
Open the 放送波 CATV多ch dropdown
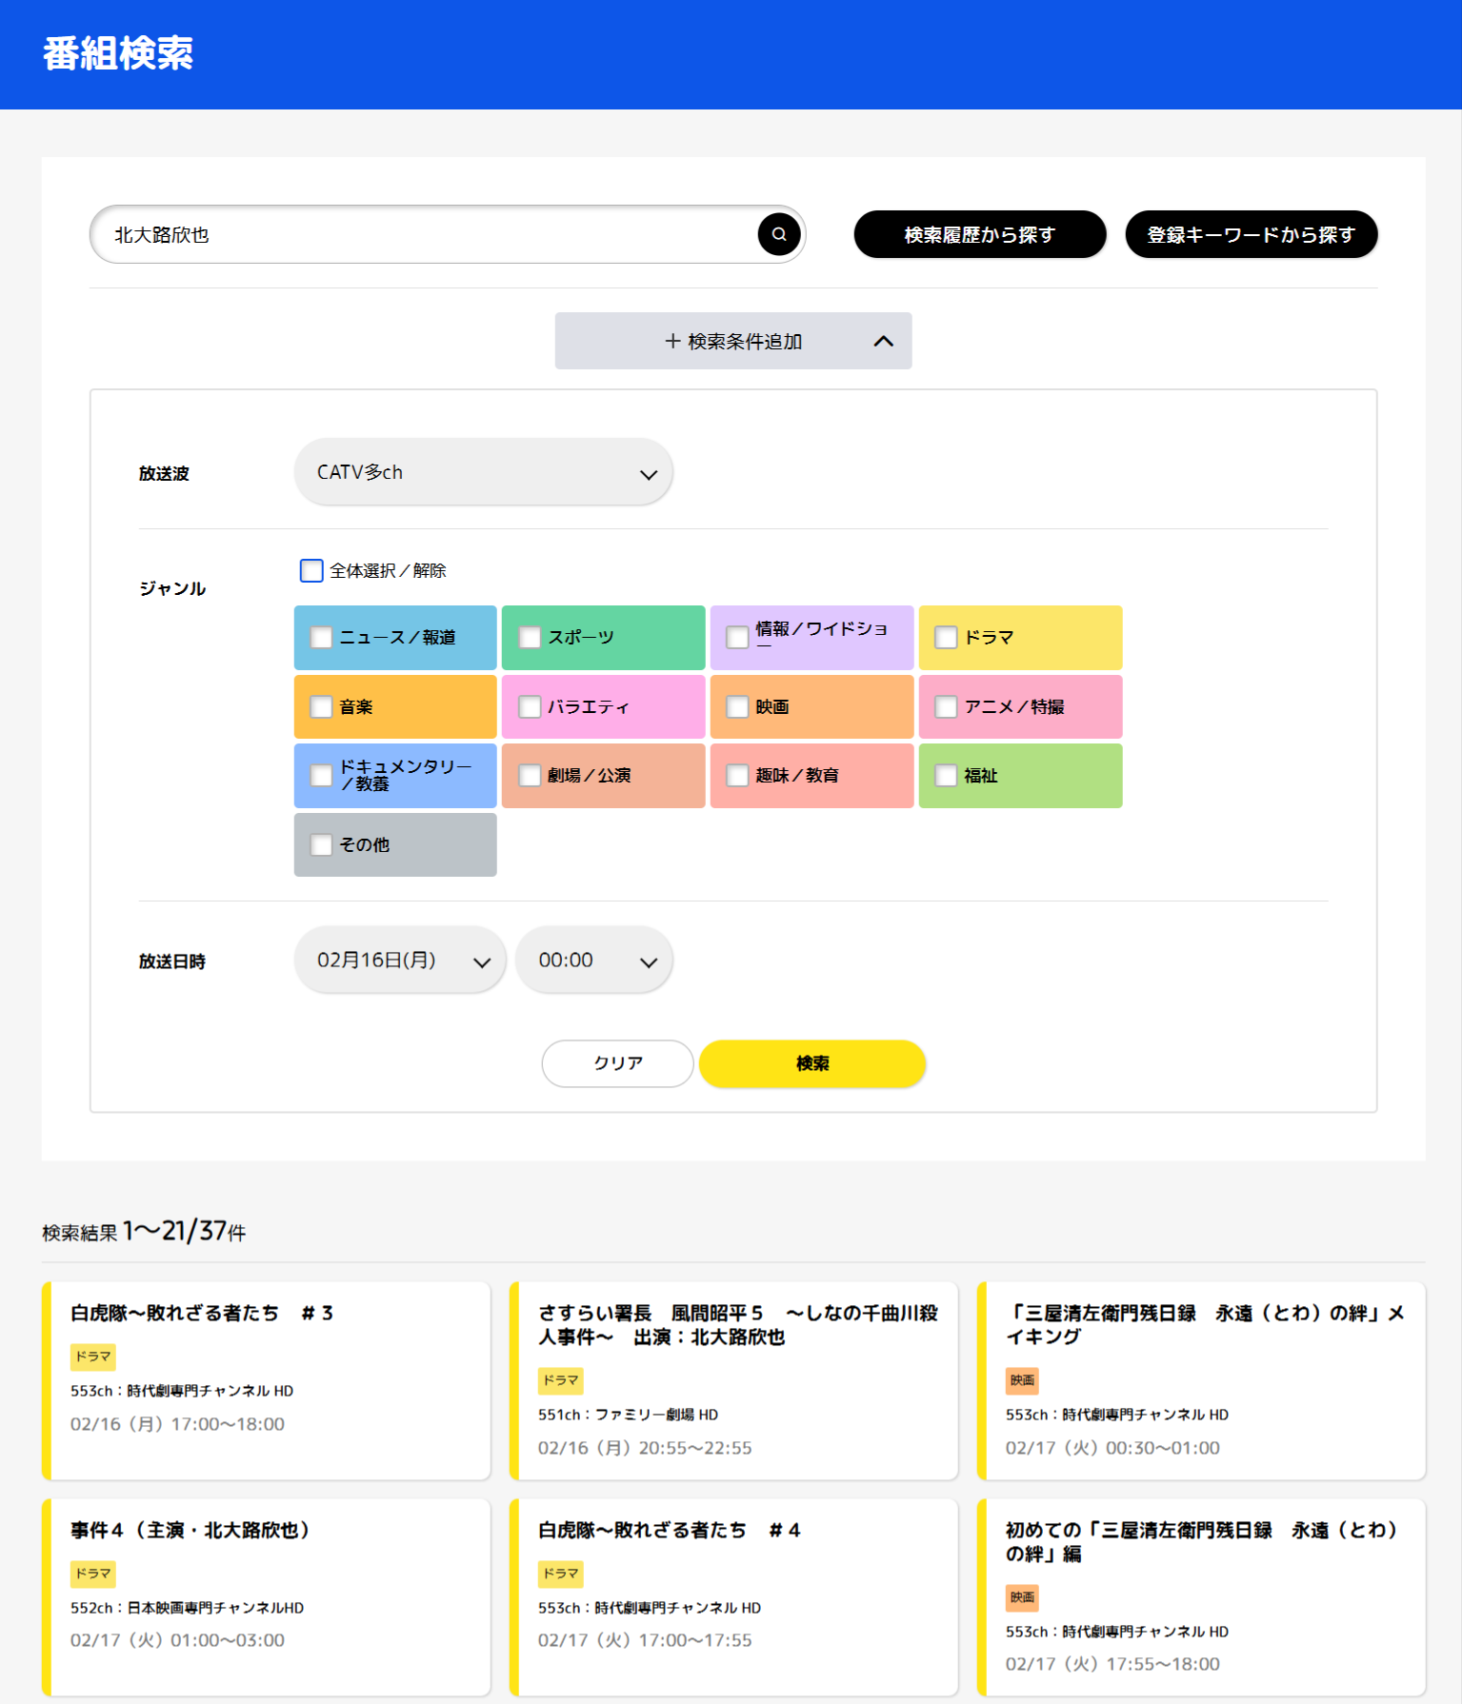pyautogui.click(x=483, y=472)
